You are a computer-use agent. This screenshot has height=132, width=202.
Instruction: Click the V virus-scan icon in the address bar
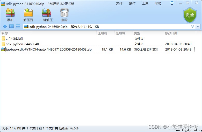(192, 27)
